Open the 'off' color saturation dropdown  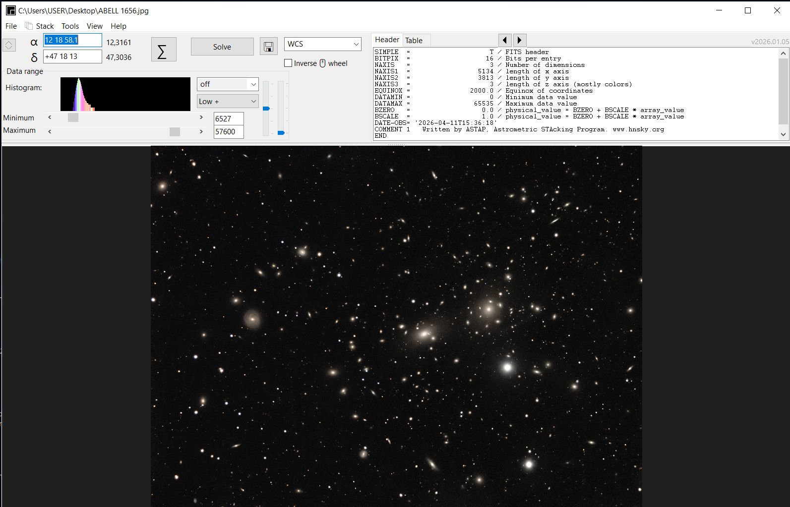228,84
